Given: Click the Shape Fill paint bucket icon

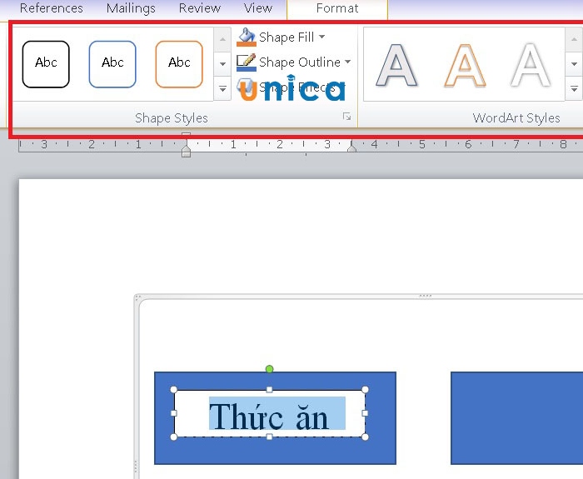Looking at the screenshot, I should pos(247,37).
